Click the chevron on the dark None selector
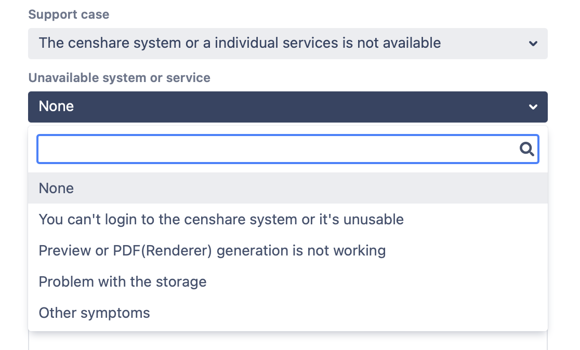The height and width of the screenshot is (350, 580). pyautogui.click(x=533, y=107)
